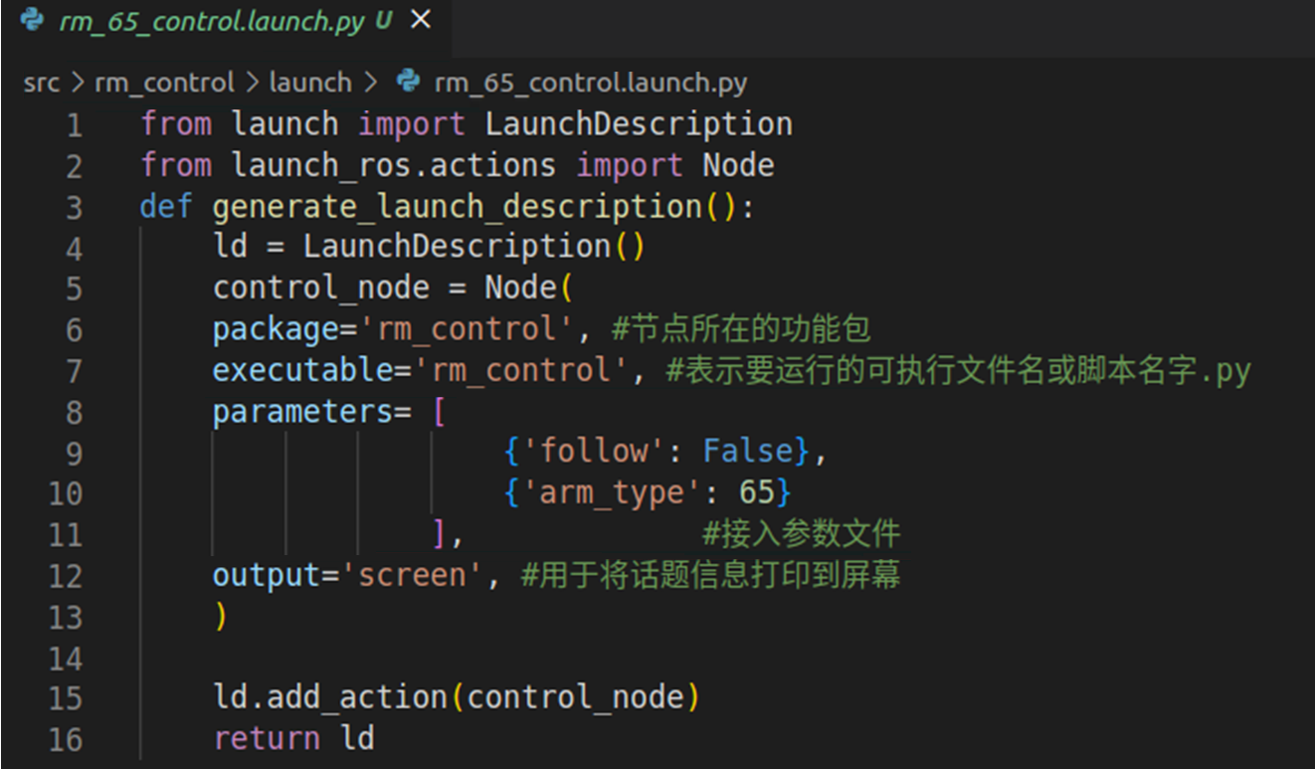This screenshot has width=1315, height=769.
Task: Click line number 16 in the gutter
Action: (x=65, y=739)
